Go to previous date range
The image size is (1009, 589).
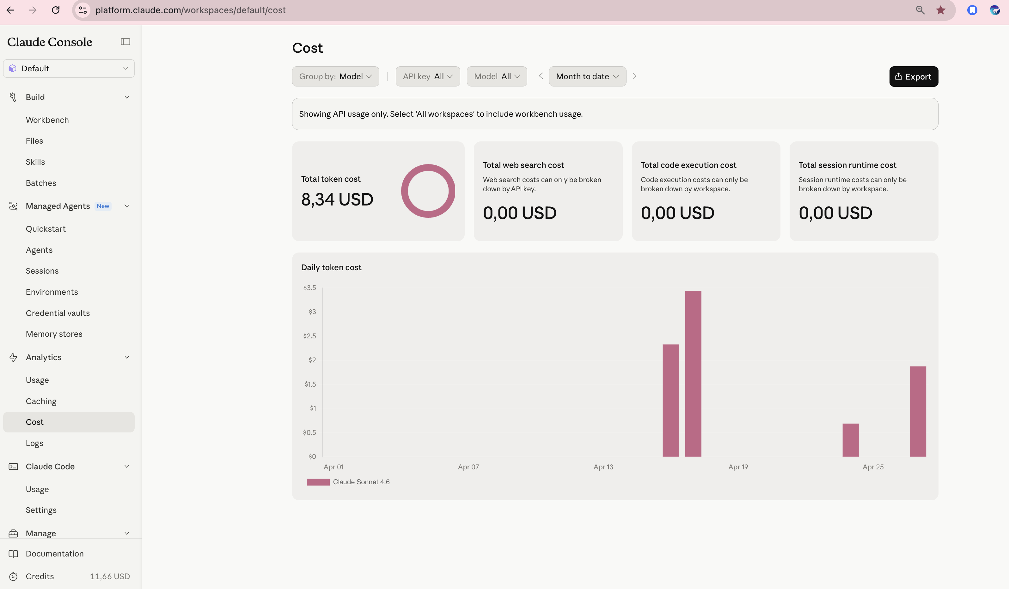click(541, 76)
